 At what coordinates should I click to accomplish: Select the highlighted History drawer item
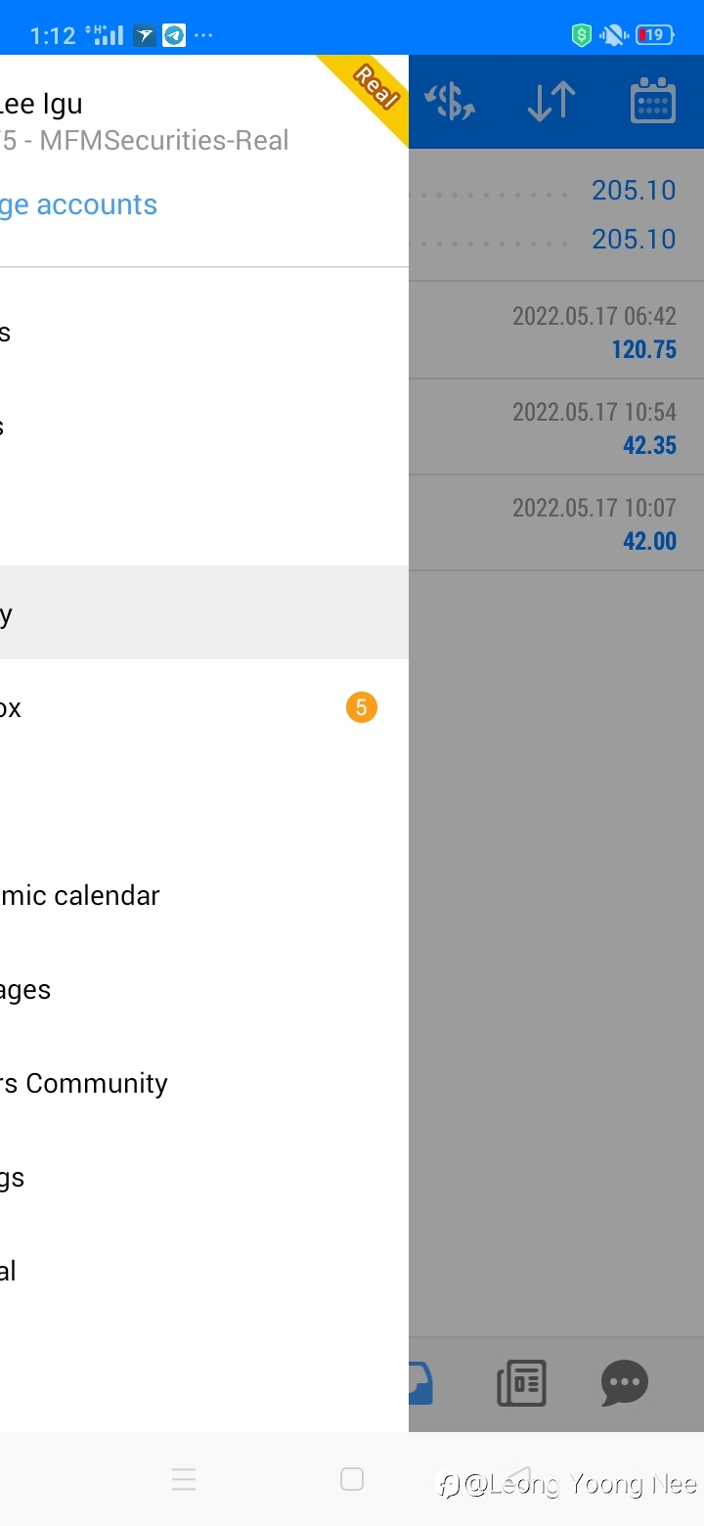click(x=204, y=612)
